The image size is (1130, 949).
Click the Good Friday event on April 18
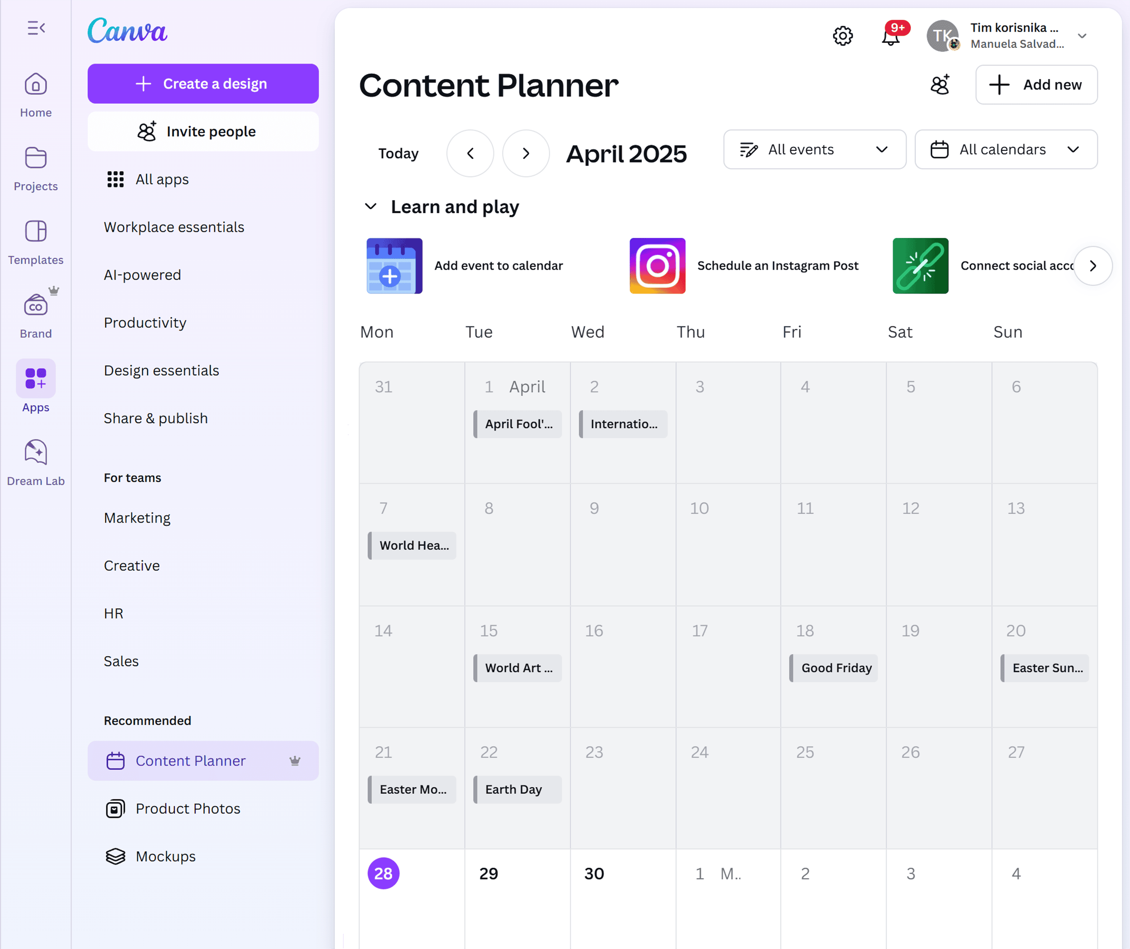(x=833, y=668)
